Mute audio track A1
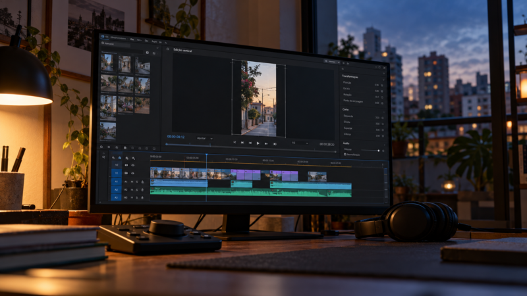This screenshot has width=527, height=296. pos(132,182)
